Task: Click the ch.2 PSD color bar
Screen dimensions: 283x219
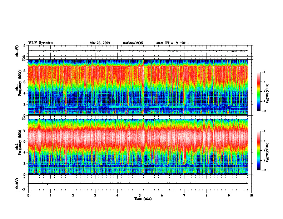Action: 258,151
